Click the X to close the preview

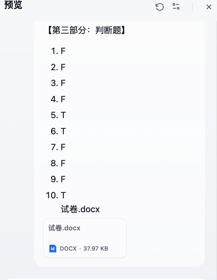click(x=209, y=7)
